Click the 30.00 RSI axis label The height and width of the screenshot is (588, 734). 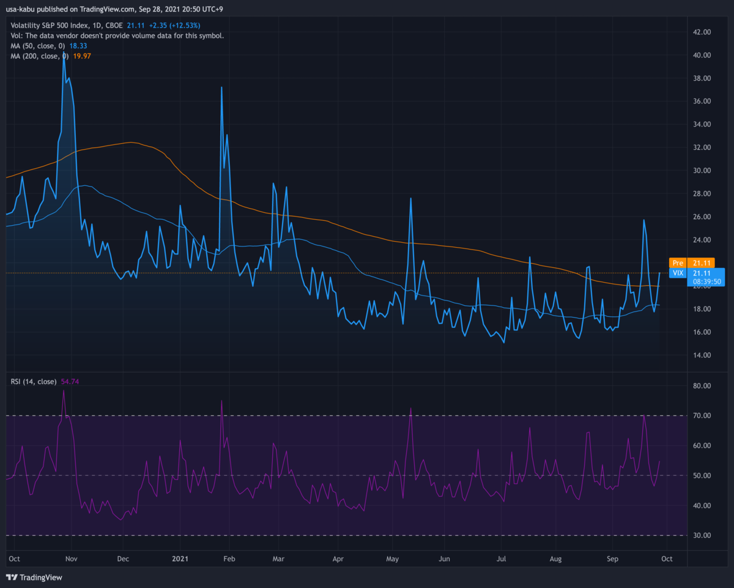click(702, 536)
